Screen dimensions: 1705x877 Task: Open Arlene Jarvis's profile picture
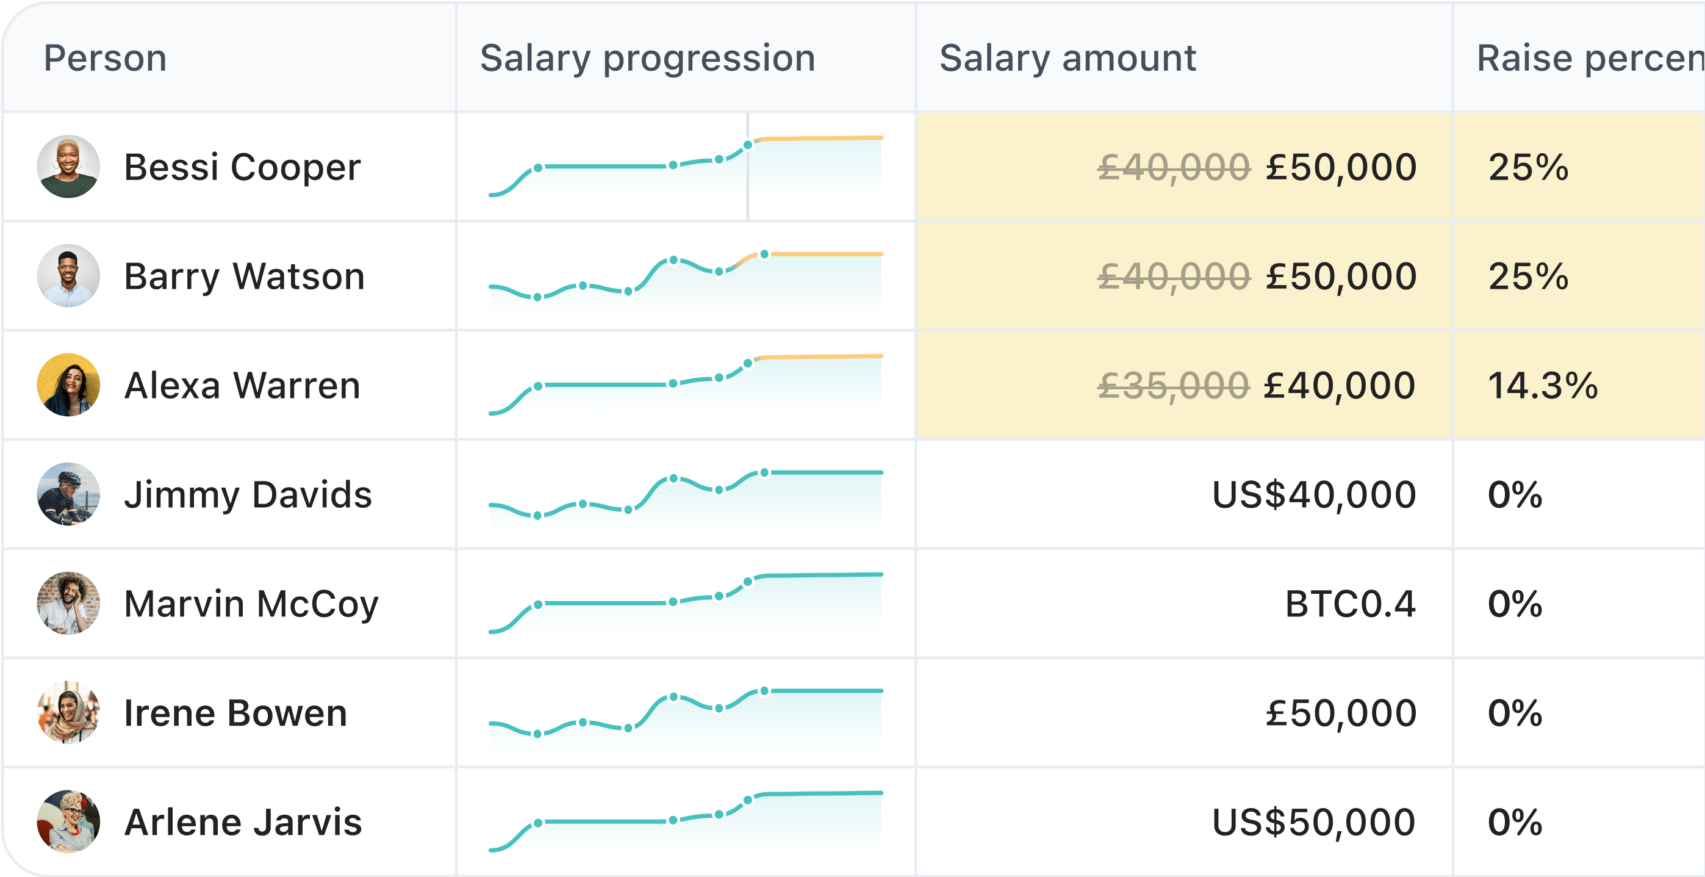68,823
